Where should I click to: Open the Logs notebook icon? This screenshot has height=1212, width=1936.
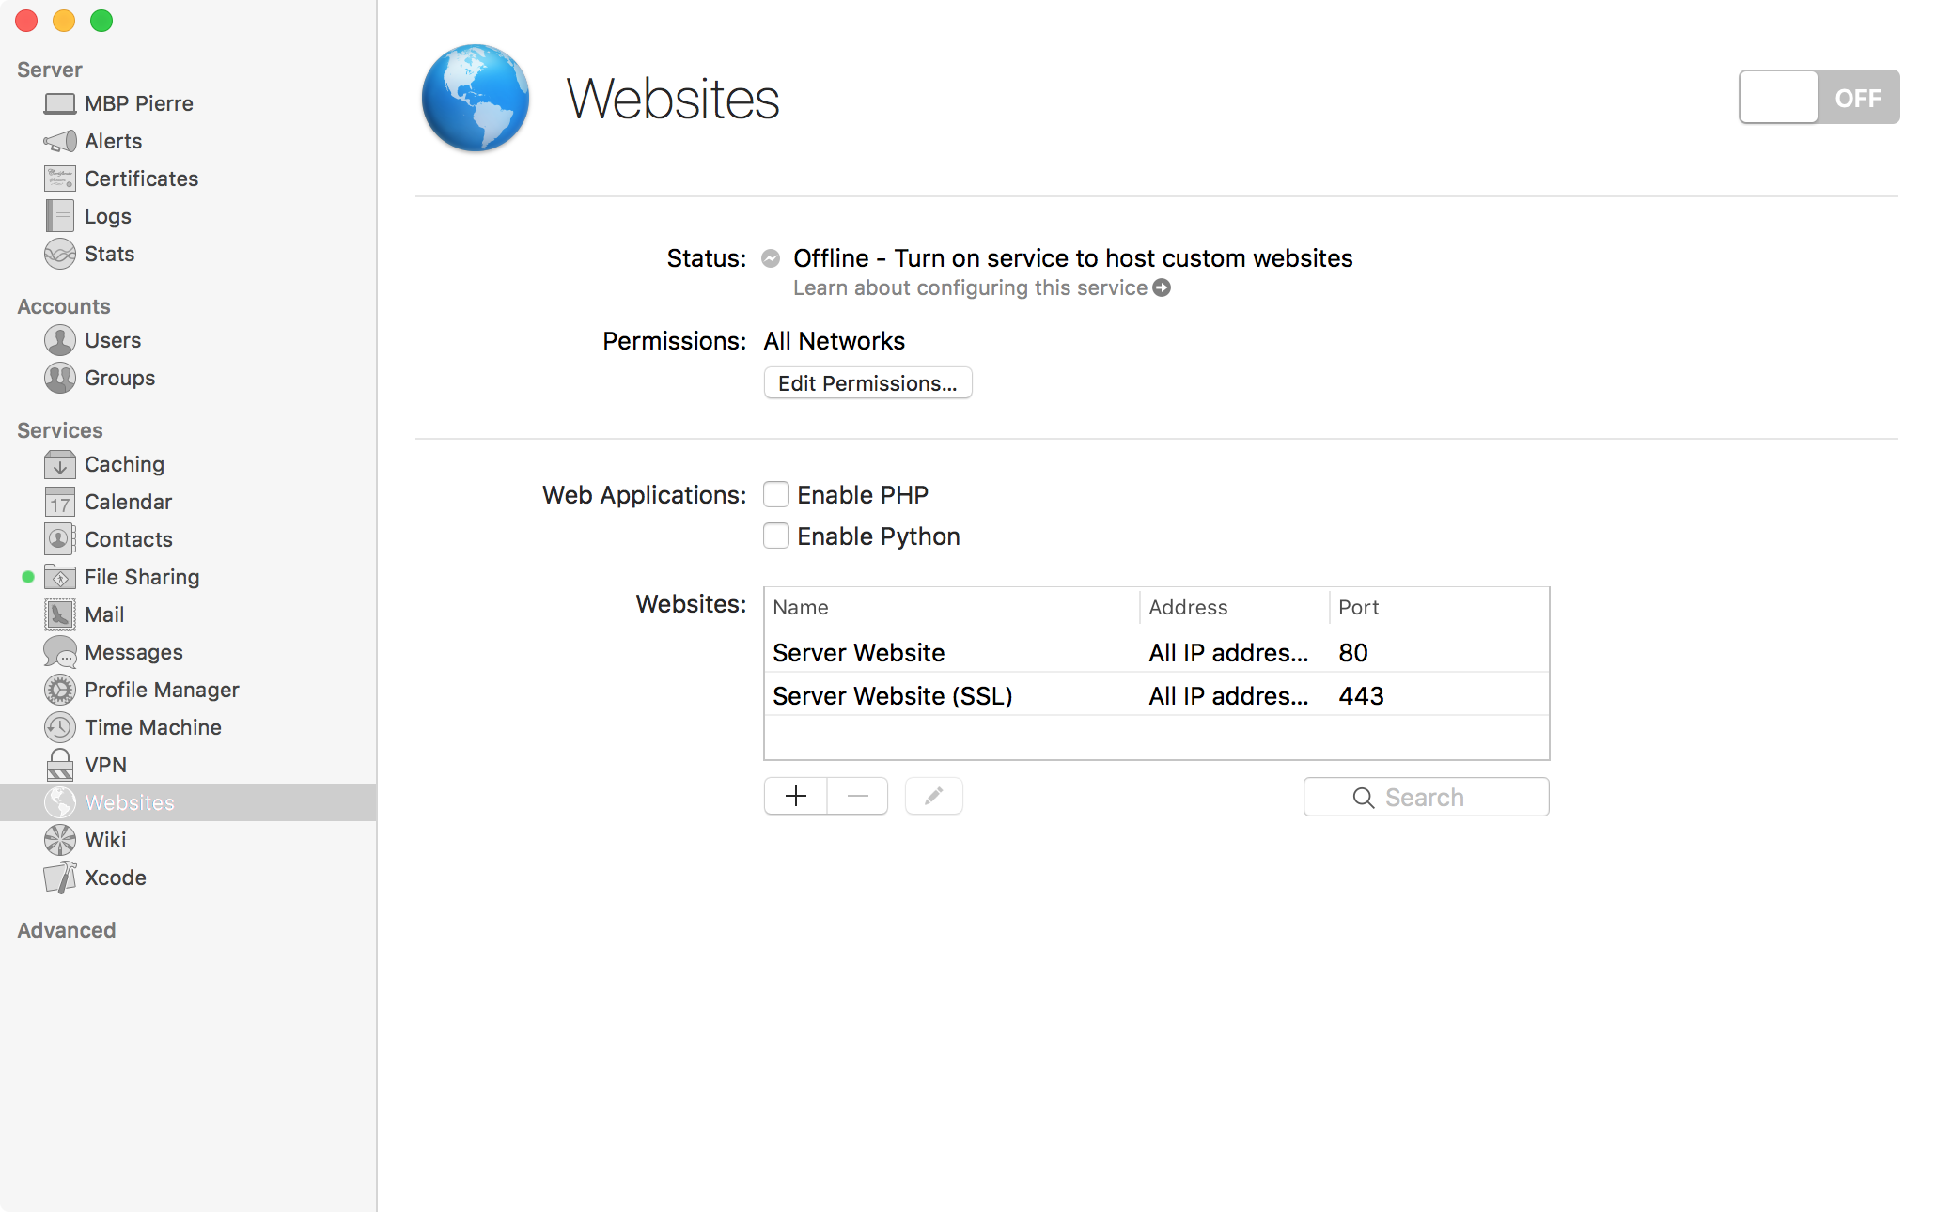(60, 216)
